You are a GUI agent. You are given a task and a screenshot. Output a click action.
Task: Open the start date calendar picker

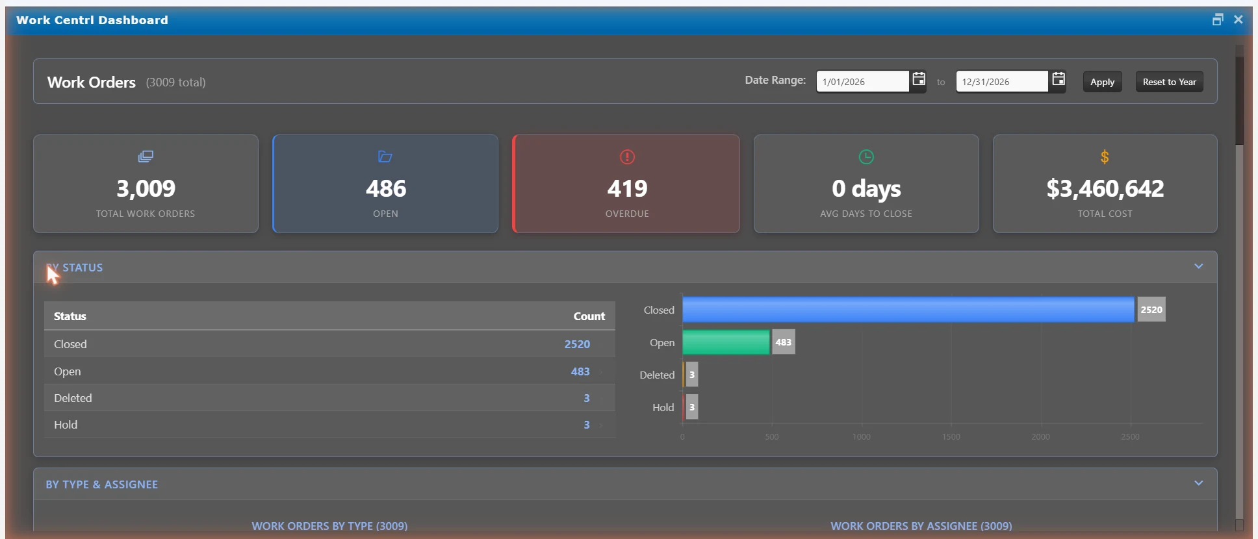coord(918,80)
